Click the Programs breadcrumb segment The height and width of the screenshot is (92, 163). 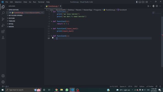98,10
